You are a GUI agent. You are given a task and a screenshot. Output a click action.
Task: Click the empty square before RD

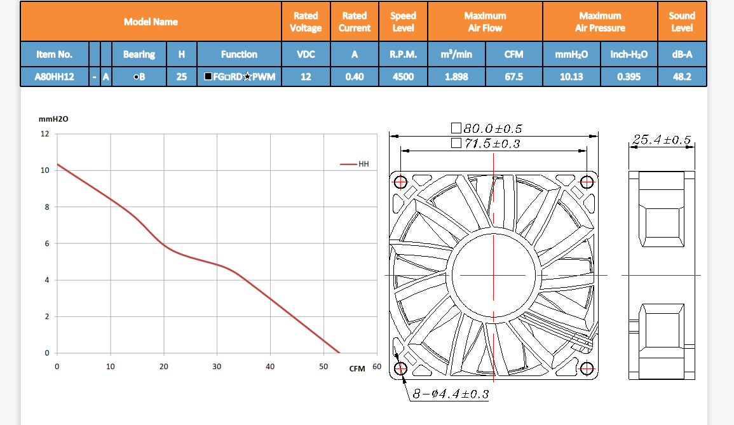226,77
